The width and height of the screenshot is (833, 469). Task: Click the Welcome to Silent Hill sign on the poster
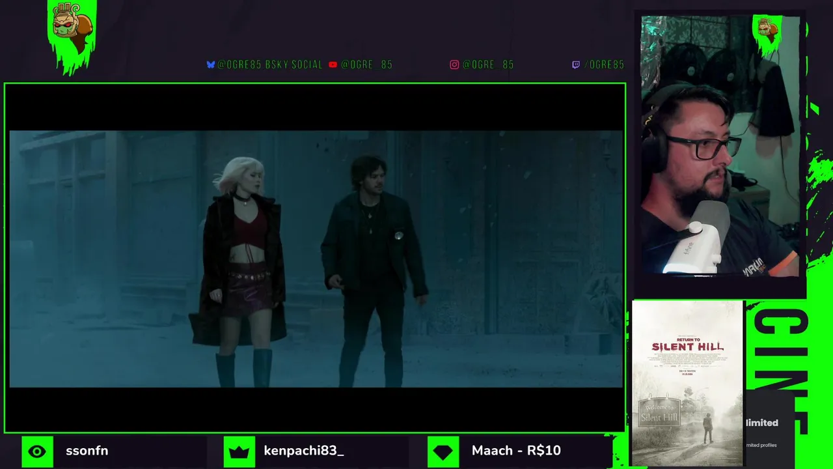pos(660,412)
